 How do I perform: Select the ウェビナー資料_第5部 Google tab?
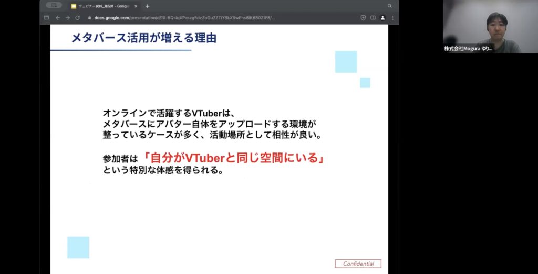point(104,6)
